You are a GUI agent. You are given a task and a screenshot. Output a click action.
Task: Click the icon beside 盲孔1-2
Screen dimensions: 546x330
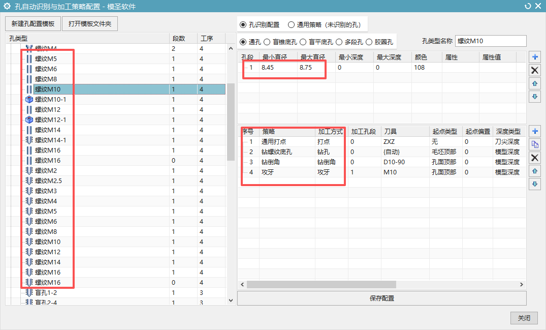29,292
